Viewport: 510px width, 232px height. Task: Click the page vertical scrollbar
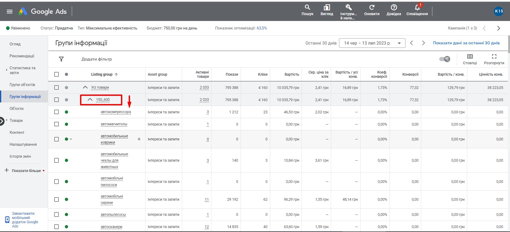[x=509, y=44]
